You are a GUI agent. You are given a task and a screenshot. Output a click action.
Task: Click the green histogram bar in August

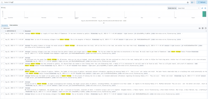(204, 14)
